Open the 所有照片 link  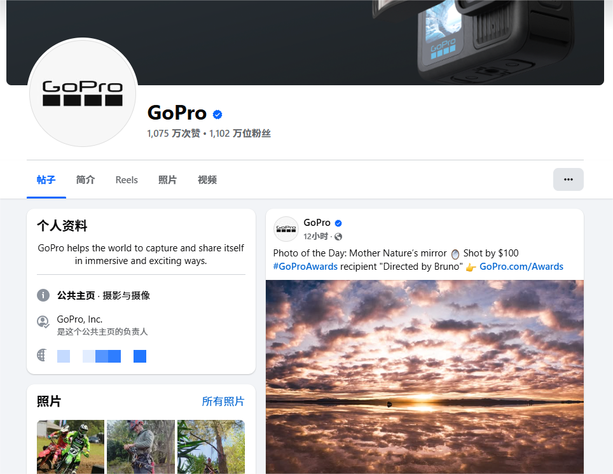pyautogui.click(x=223, y=401)
